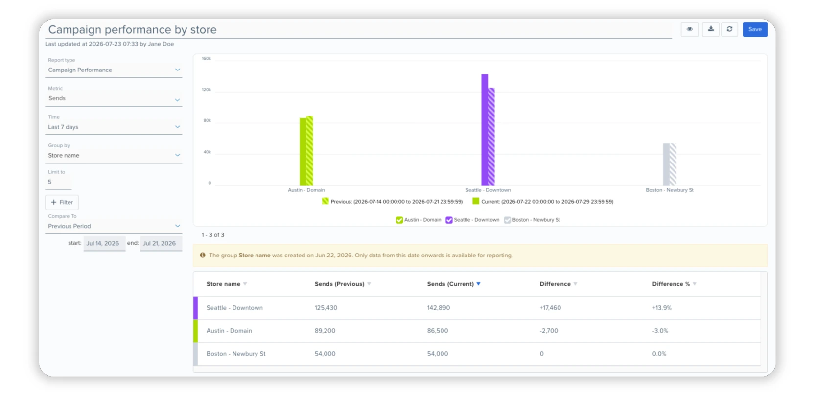Screen dimensions: 815x396
Task: Click the sort arrow beside Sends (Current)
Action: point(478,284)
